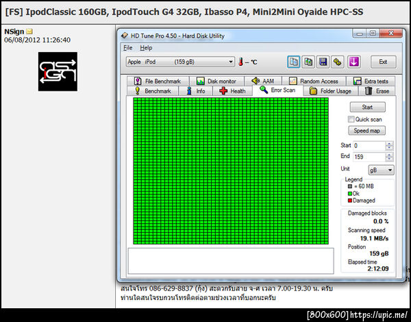This screenshot has height=322, width=411.
Task: Click the Speed map button
Action: (366, 130)
